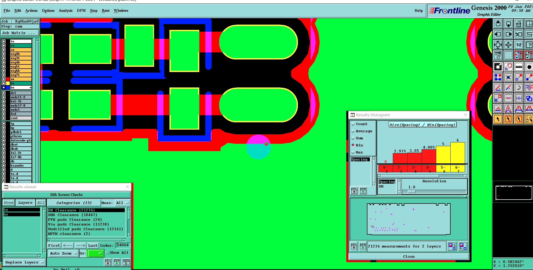533x270 pixels.
Task: Toggle visibility checkbox of layer drl
Action: click(x=4, y=93)
